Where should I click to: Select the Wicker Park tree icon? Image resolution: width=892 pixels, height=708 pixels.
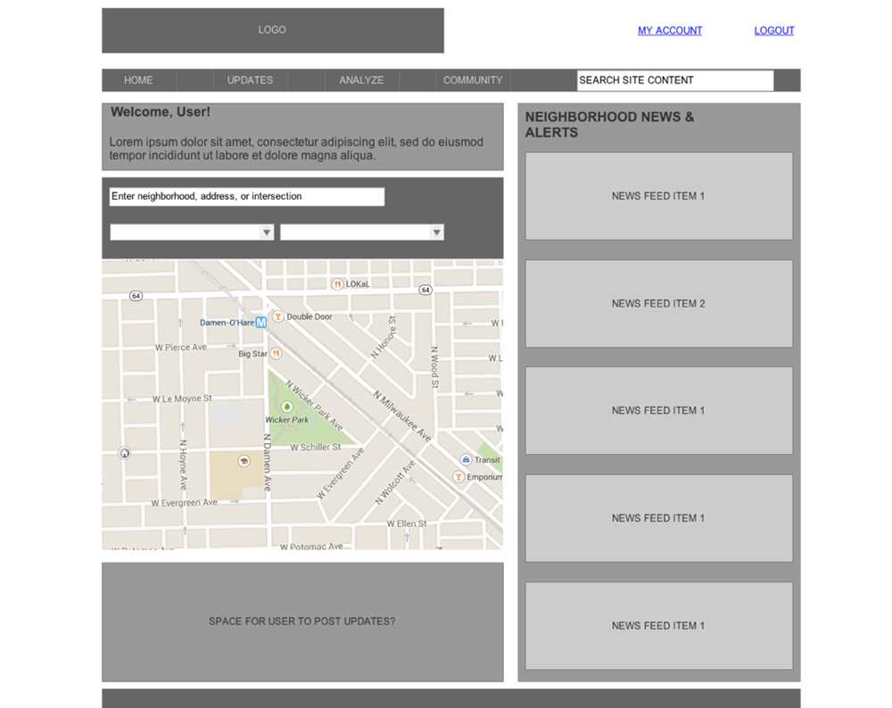pos(287,407)
